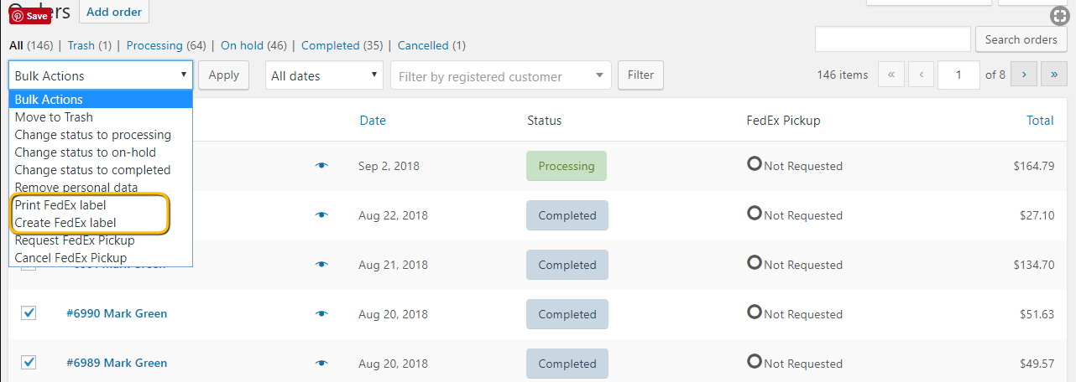Image resolution: width=1076 pixels, height=382 pixels.
Task: Expand the All dates filter dropdown
Action: [x=324, y=75]
